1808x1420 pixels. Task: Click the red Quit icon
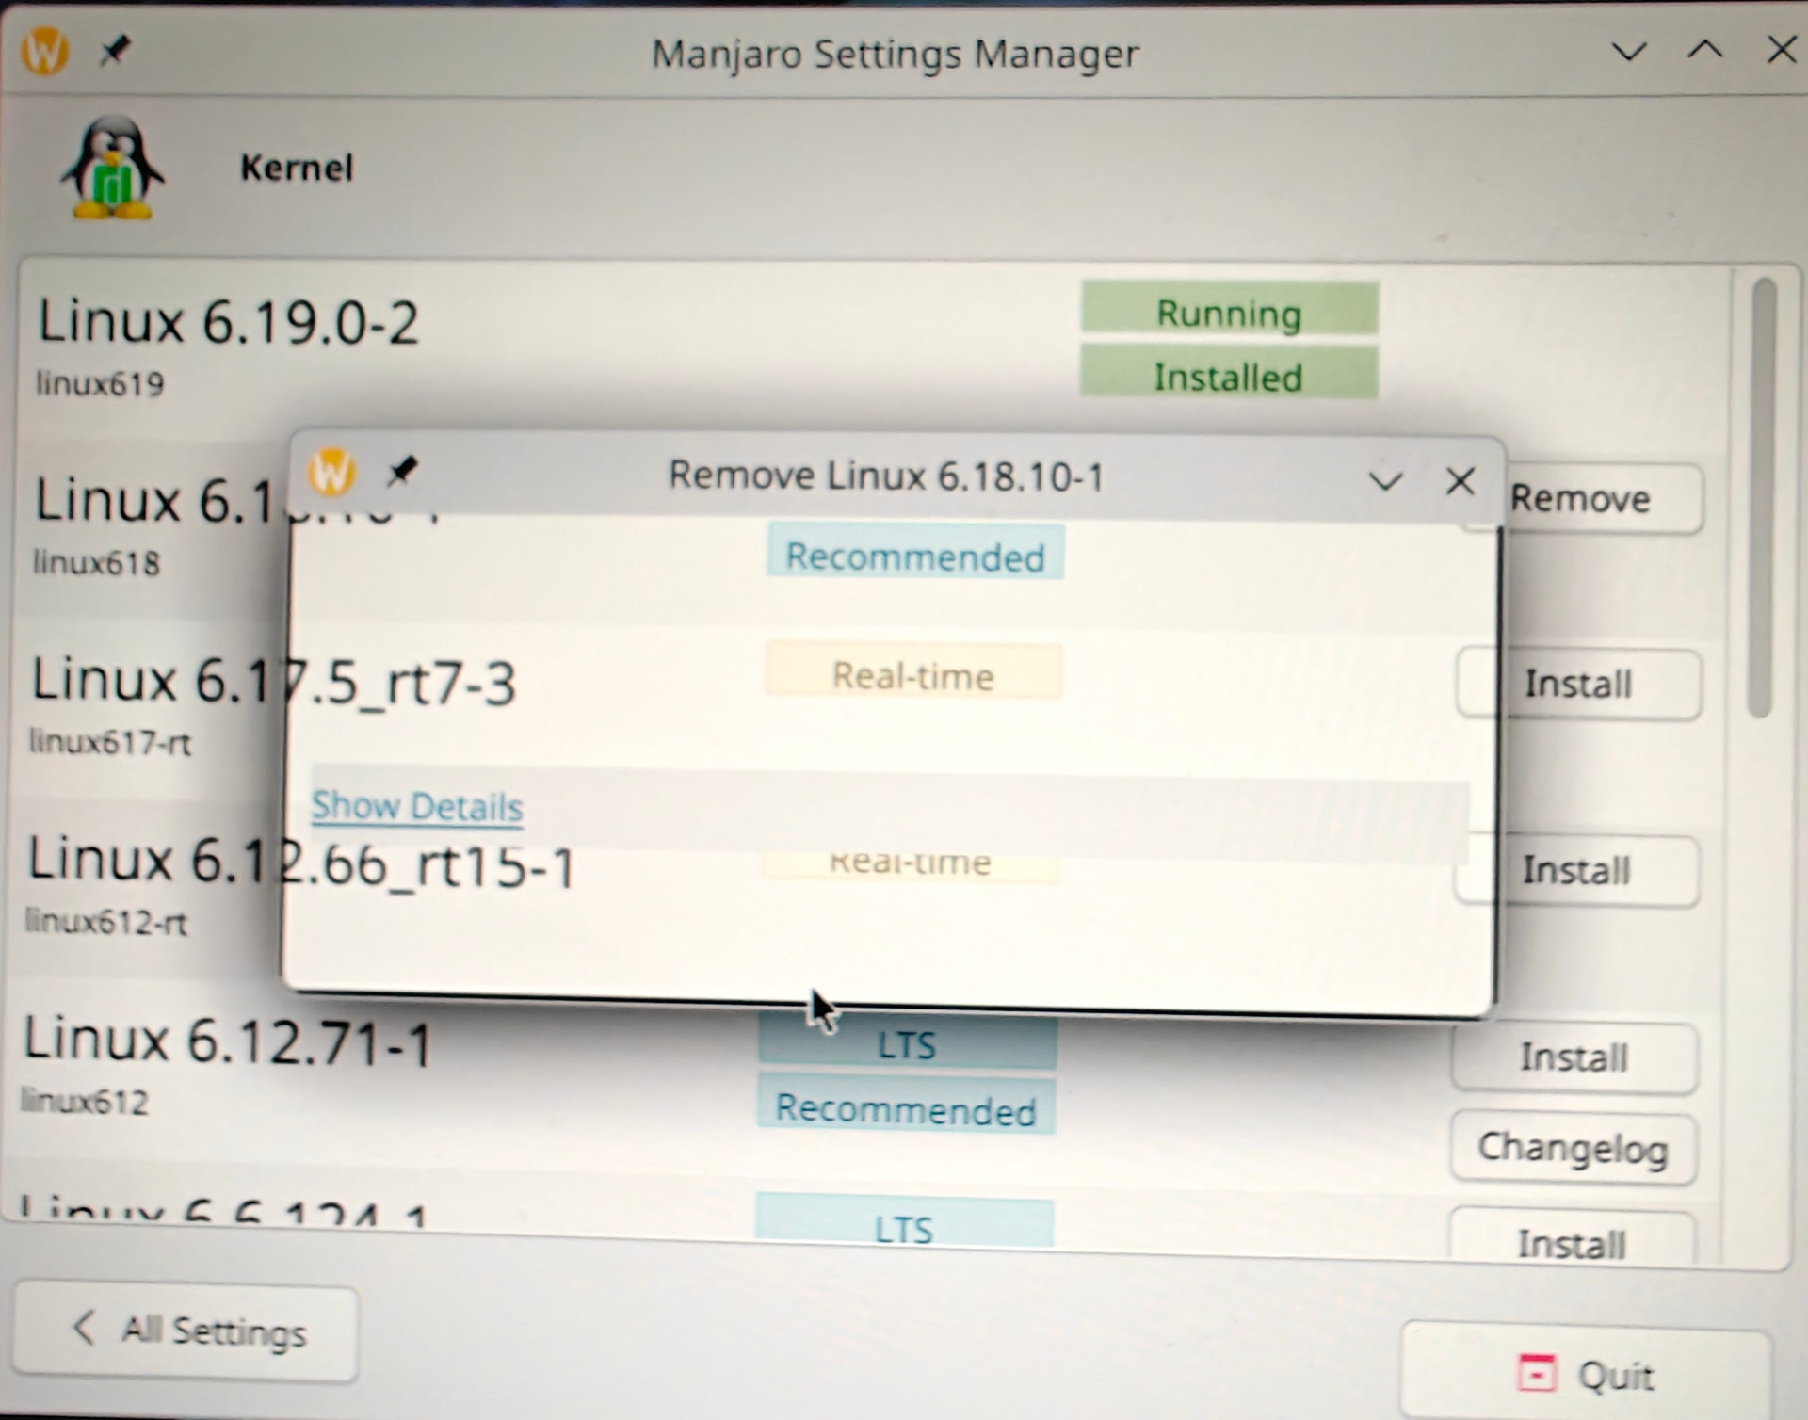1536,1373
